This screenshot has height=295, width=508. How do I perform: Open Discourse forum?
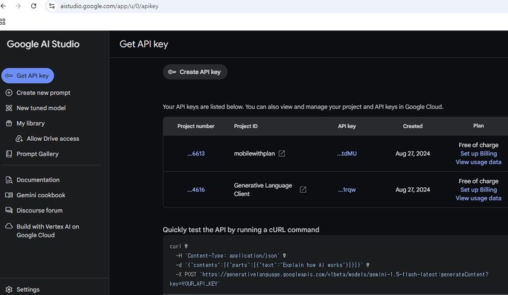tap(39, 211)
